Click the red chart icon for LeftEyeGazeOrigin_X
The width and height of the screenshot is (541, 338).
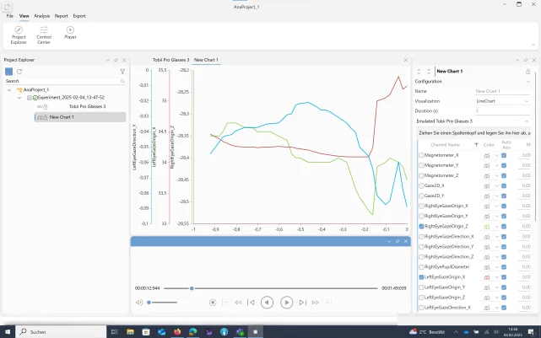tap(486, 277)
